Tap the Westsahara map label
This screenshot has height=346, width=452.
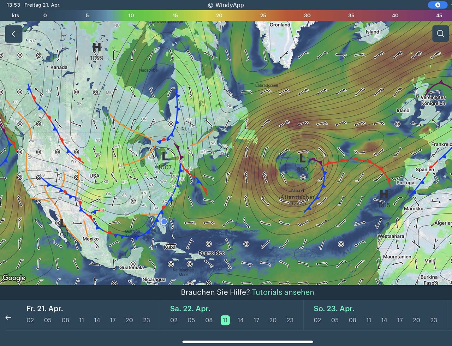click(x=391, y=236)
